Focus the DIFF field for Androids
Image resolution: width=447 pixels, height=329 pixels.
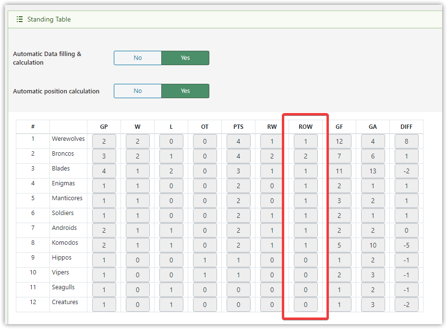407,230
